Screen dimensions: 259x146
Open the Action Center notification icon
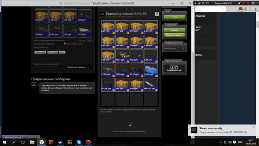point(235,142)
